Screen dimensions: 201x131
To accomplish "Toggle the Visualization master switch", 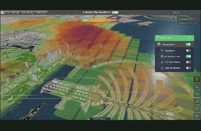I will click(188, 44).
